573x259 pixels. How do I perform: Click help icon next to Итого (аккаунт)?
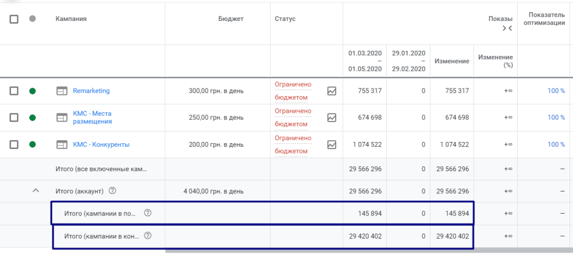point(112,191)
